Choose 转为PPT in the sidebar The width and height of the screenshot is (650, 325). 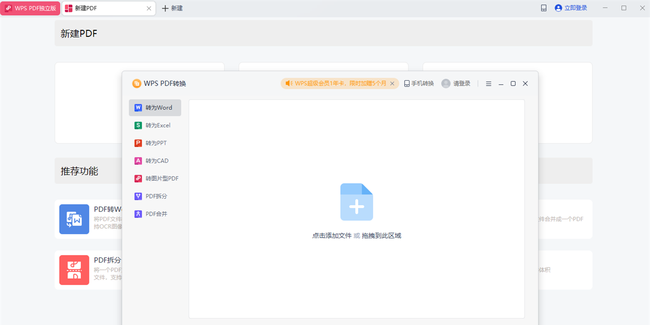[x=155, y=143]
